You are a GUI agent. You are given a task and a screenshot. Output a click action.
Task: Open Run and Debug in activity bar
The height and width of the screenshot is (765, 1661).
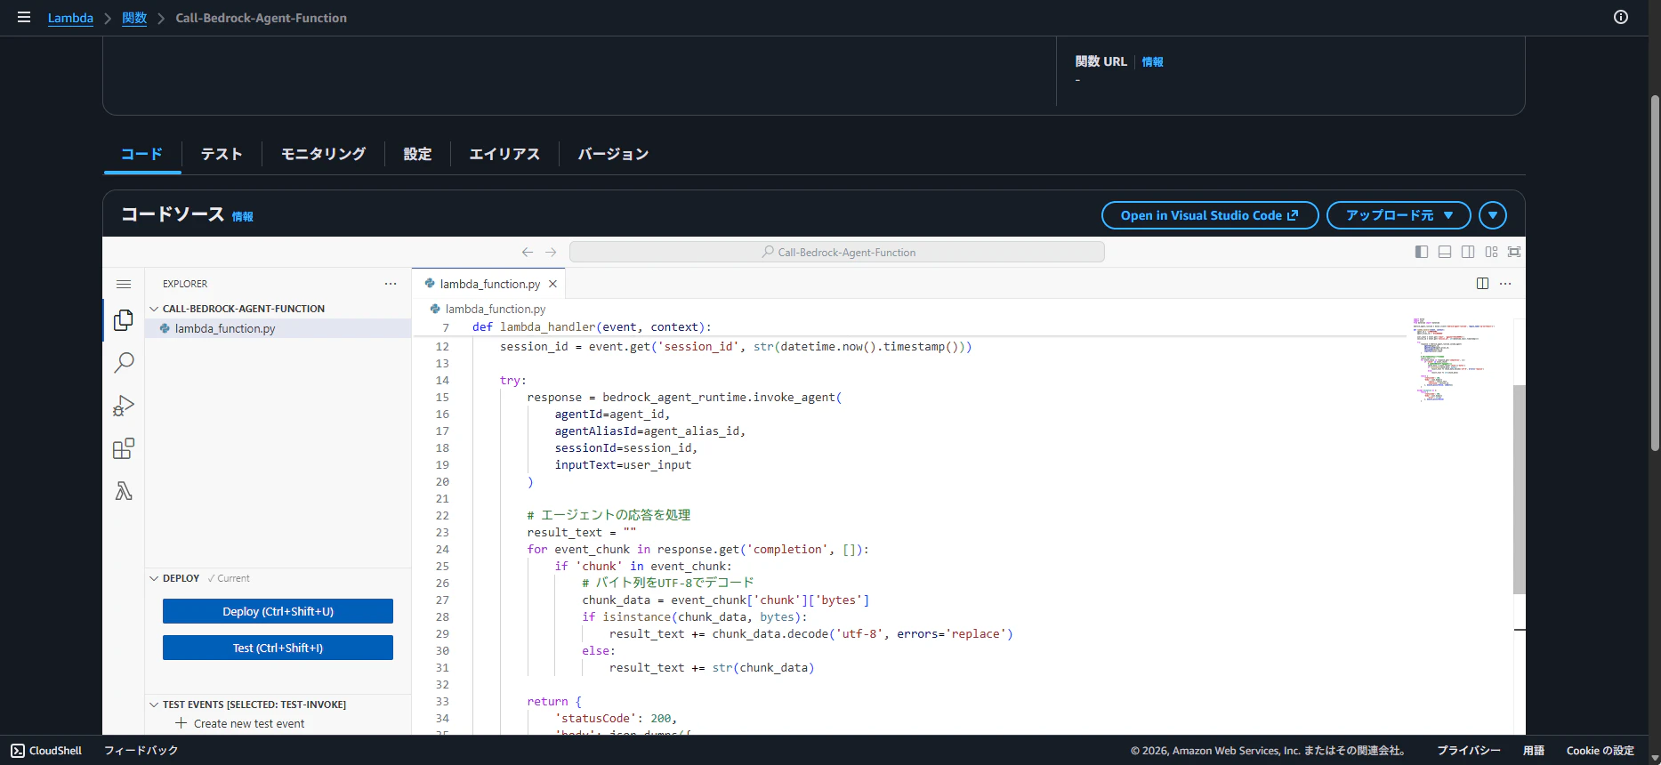coord(124,406)
